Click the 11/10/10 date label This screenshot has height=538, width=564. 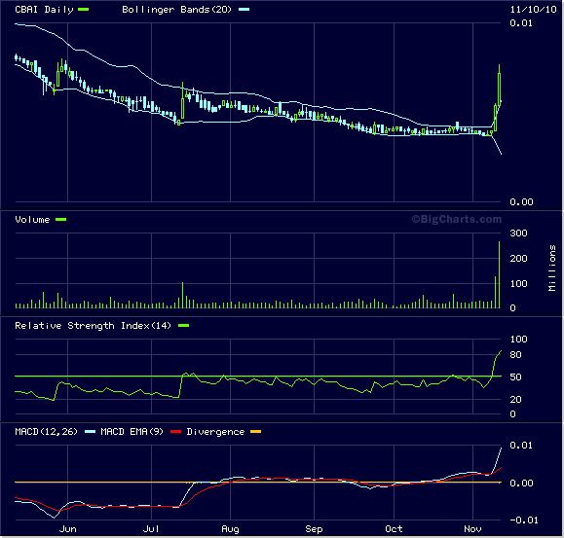[x=533, y=10]
